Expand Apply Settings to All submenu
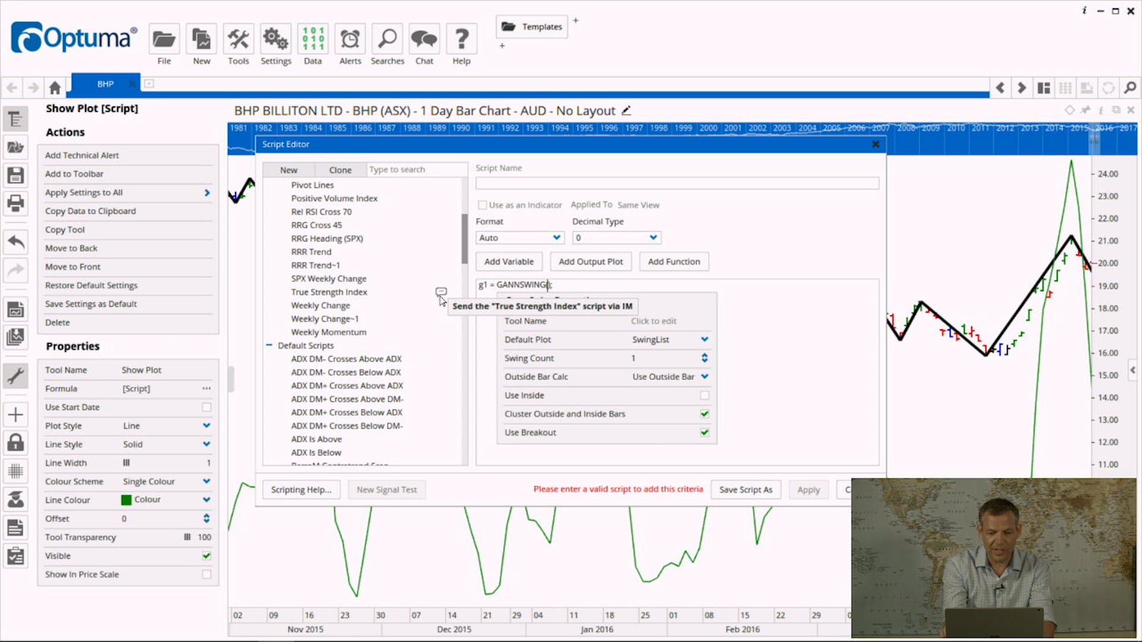 coord(207,193)
